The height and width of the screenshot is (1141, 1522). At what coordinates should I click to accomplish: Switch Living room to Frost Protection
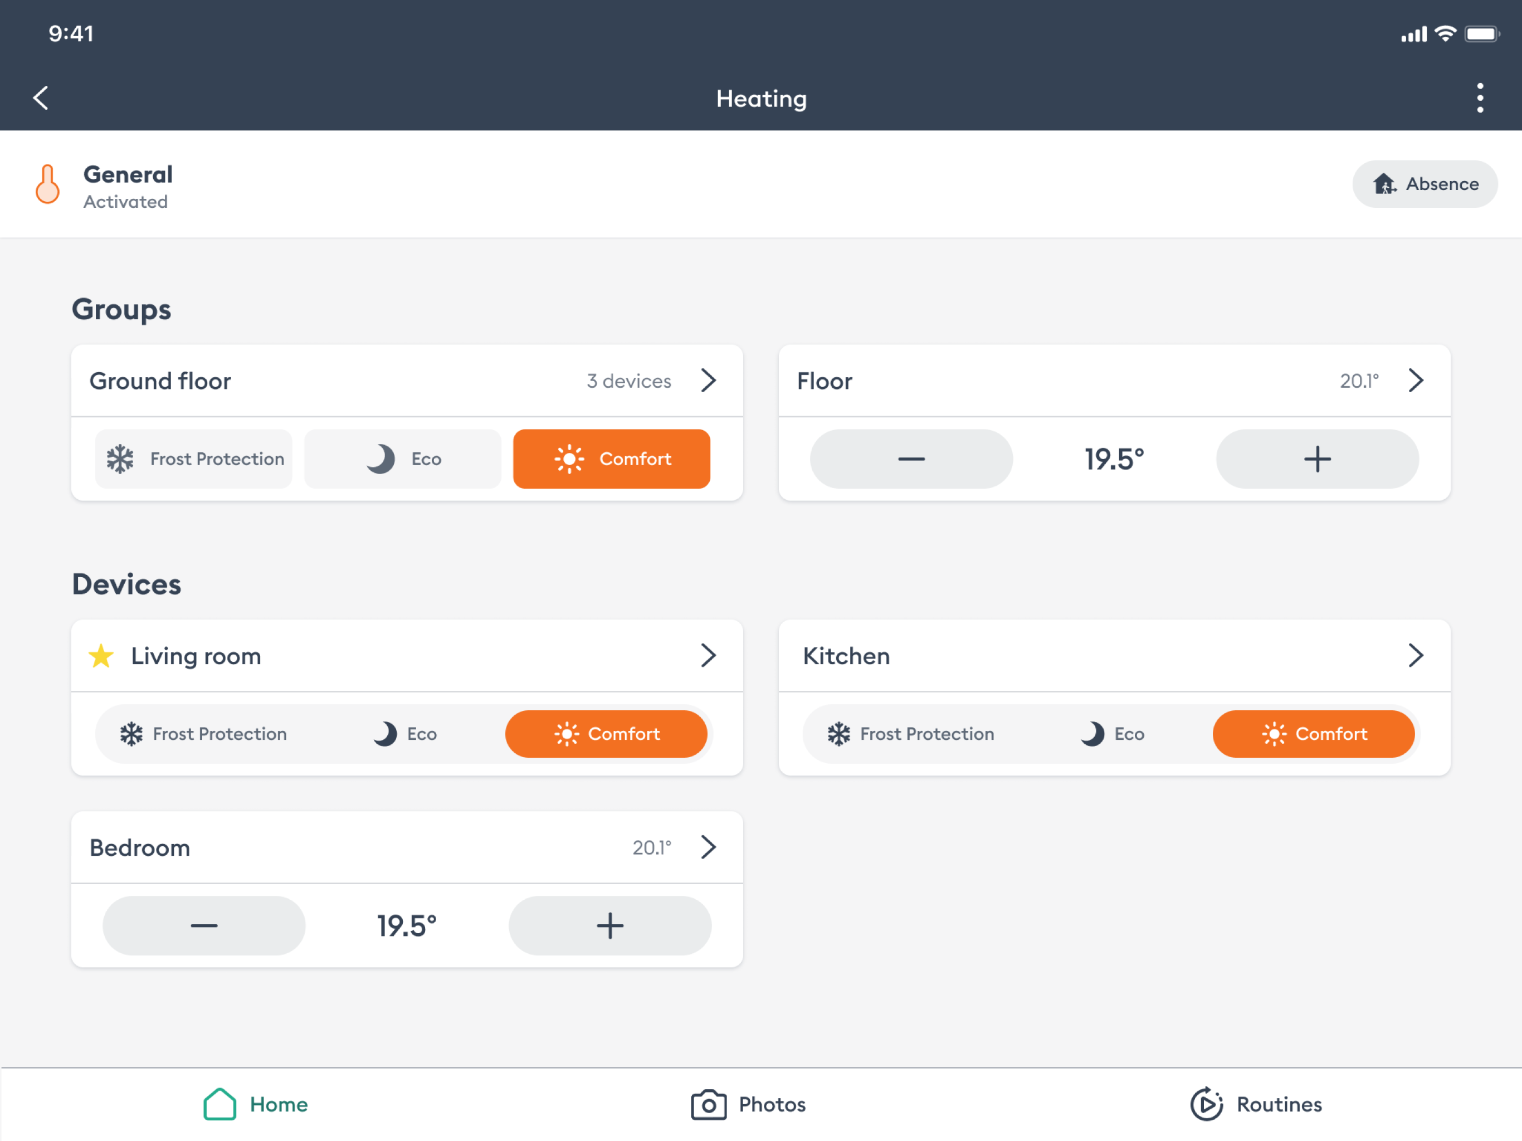tap(204, 734)
